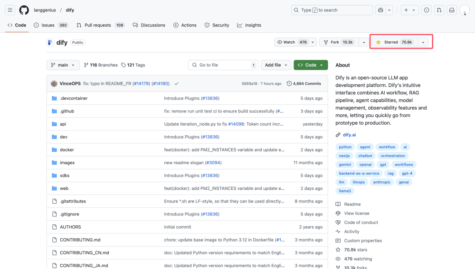The width and height of the screenshot is (475, 269).
Task: View watchers via 476 watching eye icon
Action: (338, 259)
